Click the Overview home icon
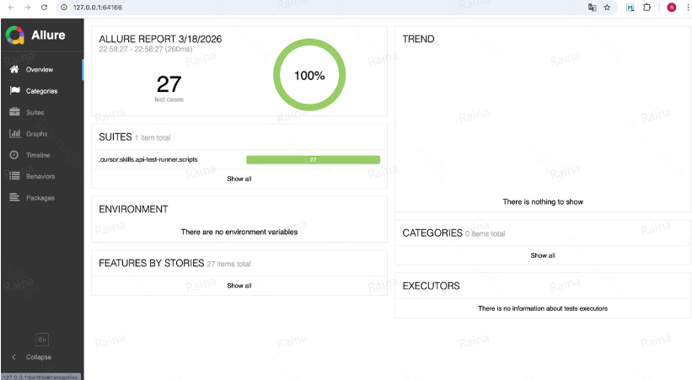The width and height of the screenshot is (692, 380). (x=14, y=69)
